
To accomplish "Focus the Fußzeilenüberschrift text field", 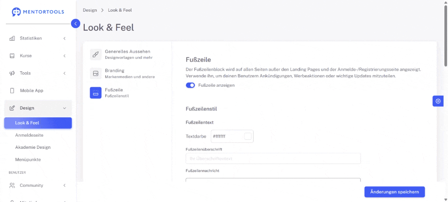I will [273, 158].
